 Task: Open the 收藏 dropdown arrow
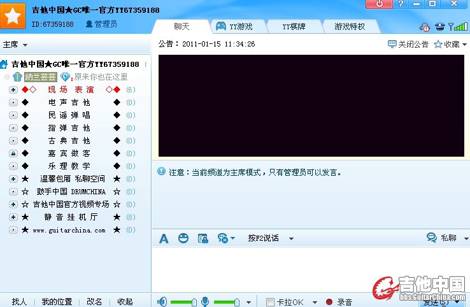point(465,45)
